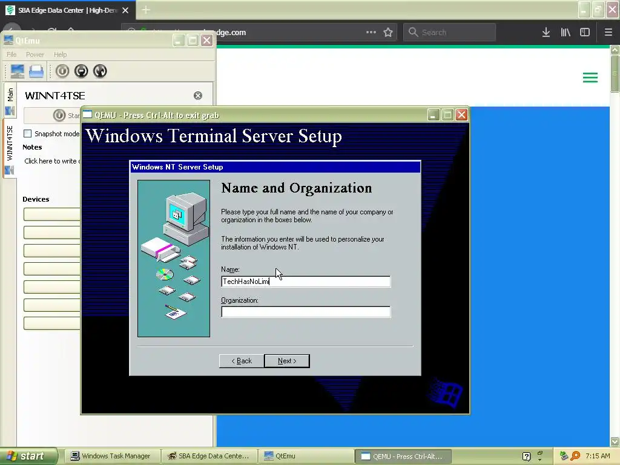Click the first Devices expander bar in QtEmu
Image resolution: width=620 pixels, height=465 pixels.
(x=52, y=214)
